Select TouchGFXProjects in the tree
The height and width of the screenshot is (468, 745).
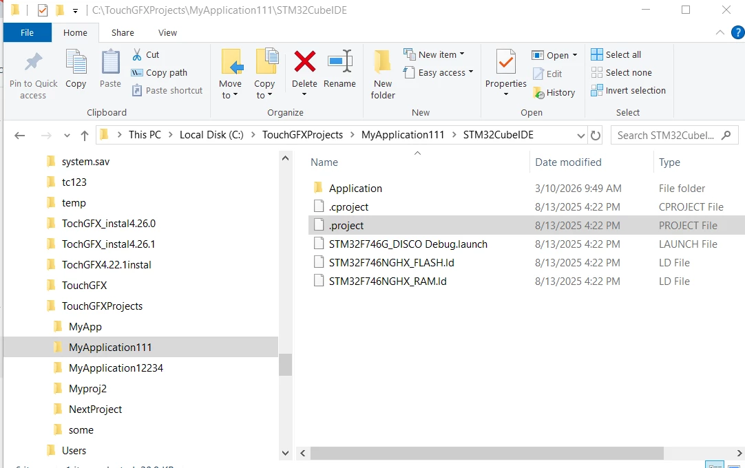click(x=102, y=306)
